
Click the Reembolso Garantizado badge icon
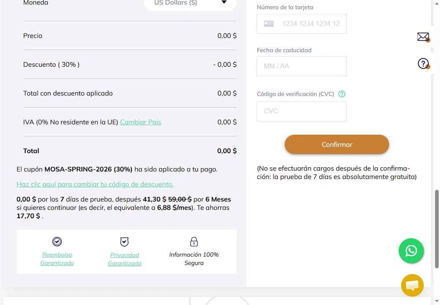coord(57,241)
